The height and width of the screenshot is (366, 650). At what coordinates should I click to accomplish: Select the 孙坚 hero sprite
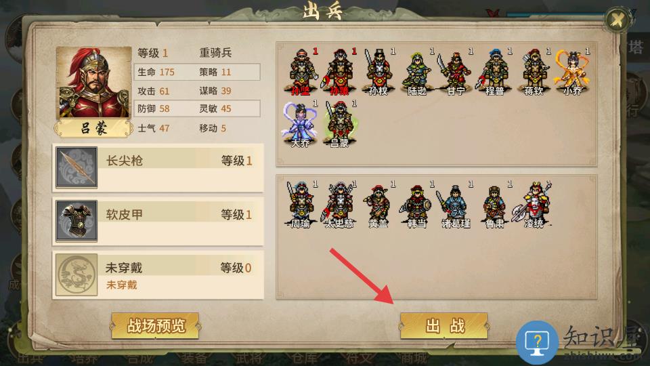(x=301, y=72)
